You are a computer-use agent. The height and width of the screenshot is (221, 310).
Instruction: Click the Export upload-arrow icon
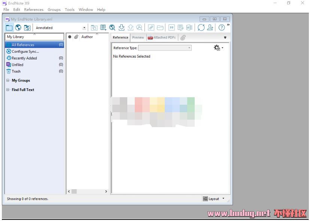(x=131, y=28)
